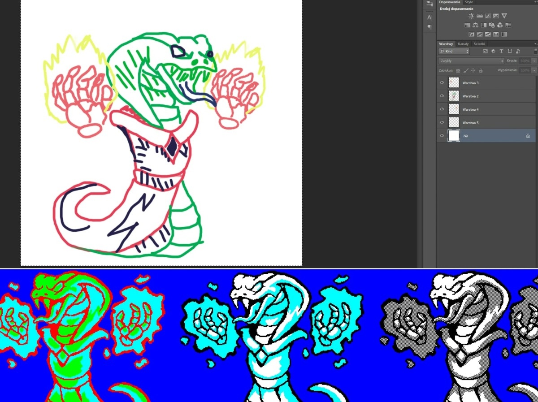Select the Tło layer name

465,135
